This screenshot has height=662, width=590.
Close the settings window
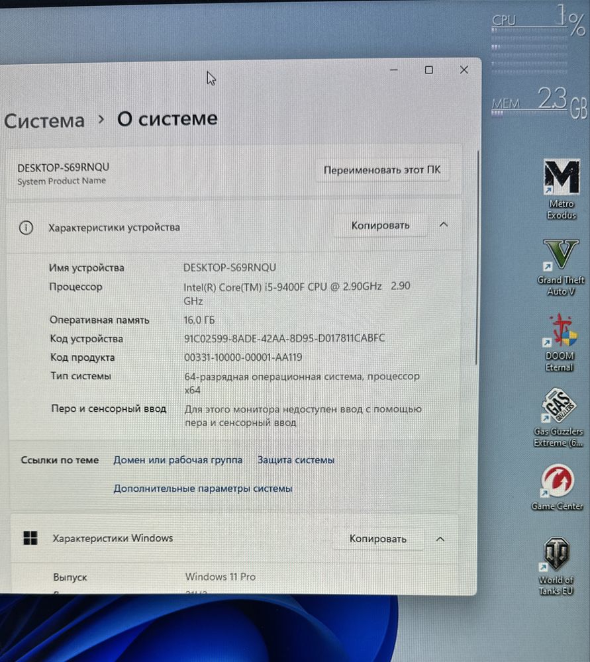(464, 70)
